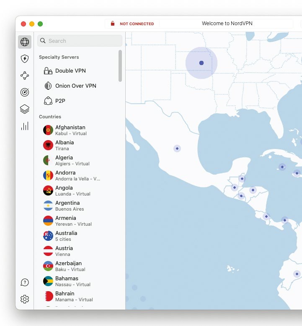Click the Algeria flag icon
Viewport: 302px width, 326px height.
pyautogui.click(x=48, y=160)
